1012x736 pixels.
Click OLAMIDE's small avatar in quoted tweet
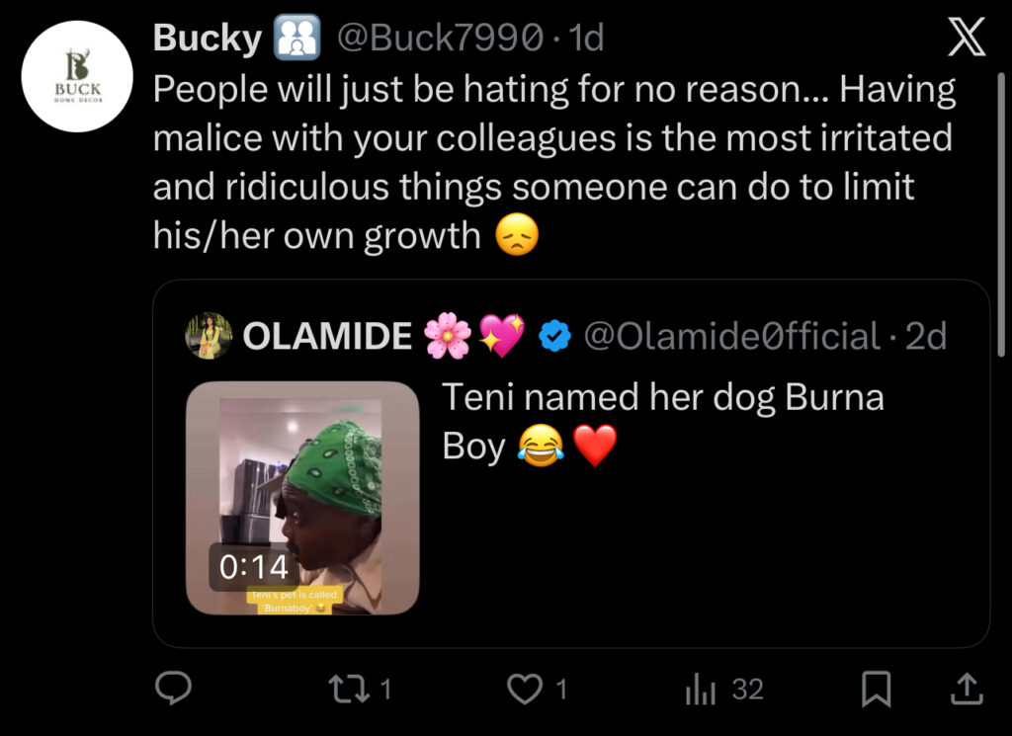tap(209, 337)
